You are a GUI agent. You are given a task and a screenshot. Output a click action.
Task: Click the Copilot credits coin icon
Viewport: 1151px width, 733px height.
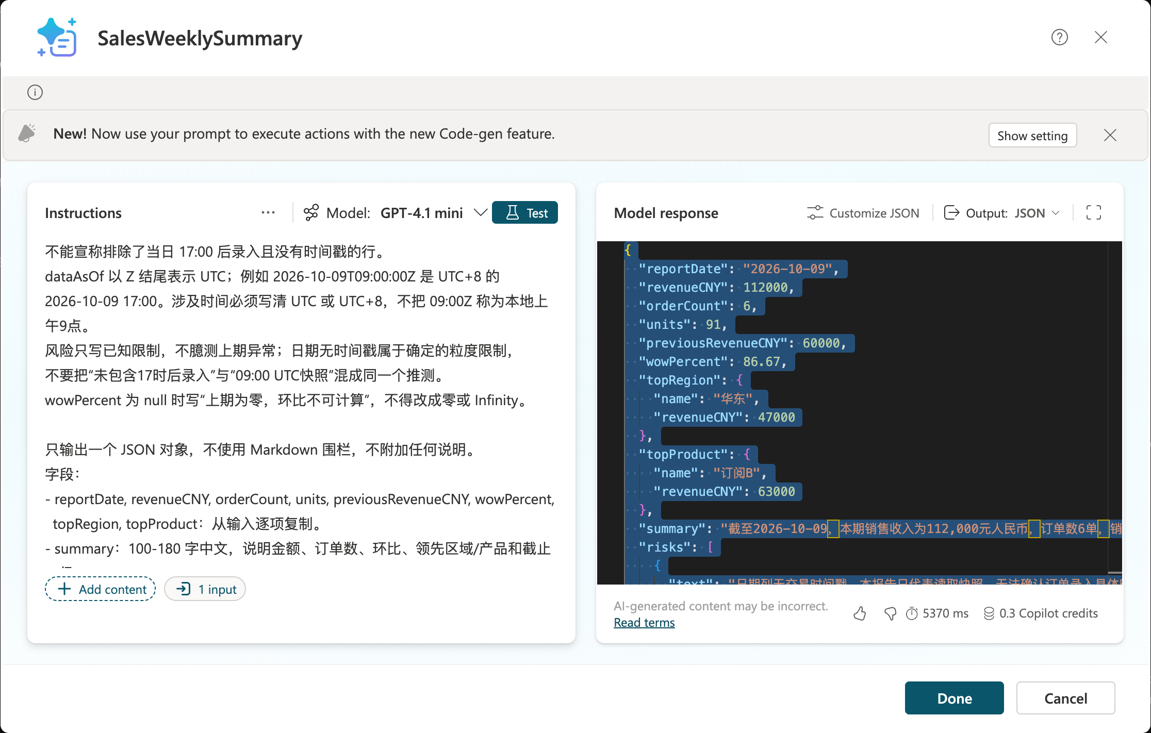click(x=989, y=613)
